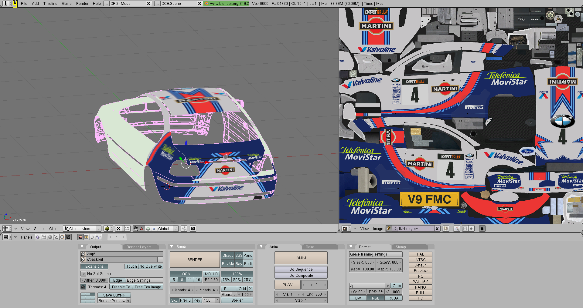Open the Sound block buttons icon

coord(98,237)
